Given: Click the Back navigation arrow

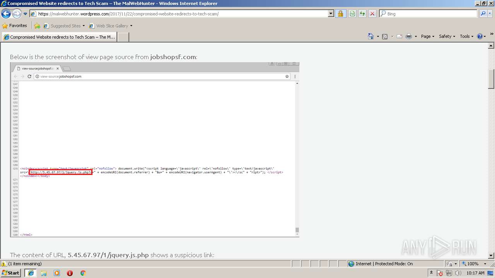Looking at the screenshot, I should pyautogui.click(x=6, y=14).
